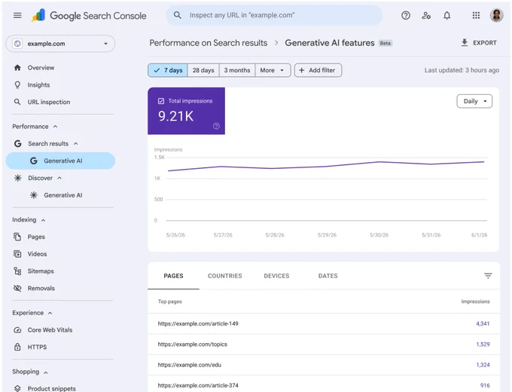Select the 3 months date range
Screen dimensions: 512x392
237,70
